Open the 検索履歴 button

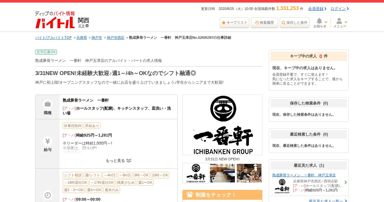pyautogui.click(x=264, y=23)
